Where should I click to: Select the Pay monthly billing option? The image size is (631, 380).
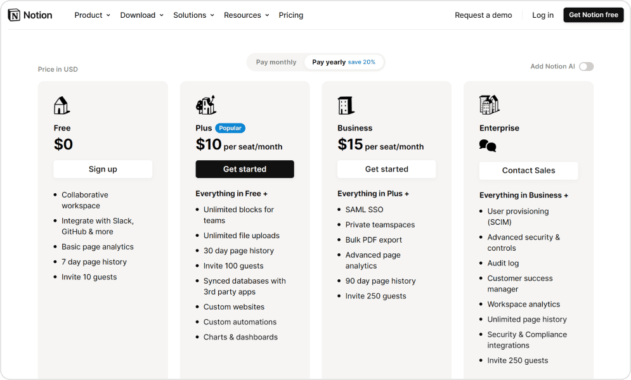(x=276, y=62)
